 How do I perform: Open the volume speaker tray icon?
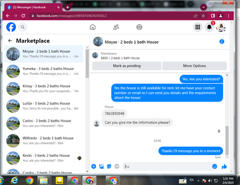coord(210,181)
